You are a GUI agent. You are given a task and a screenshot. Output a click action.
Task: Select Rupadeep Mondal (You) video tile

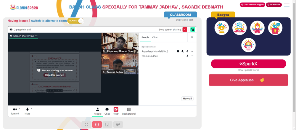click(x=120, y=43)
